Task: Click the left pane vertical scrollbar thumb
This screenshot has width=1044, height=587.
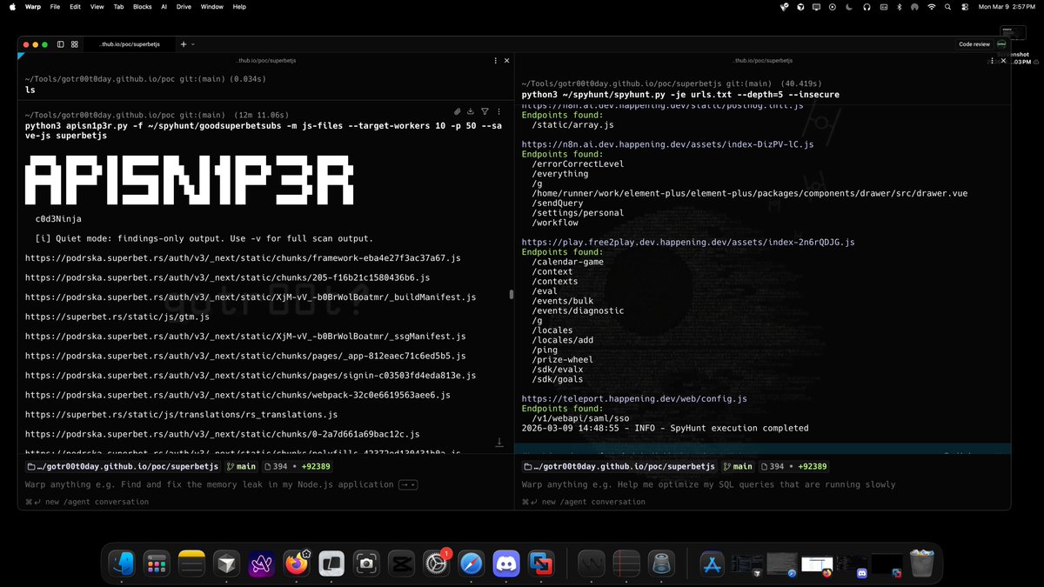Action: [512, 296]
